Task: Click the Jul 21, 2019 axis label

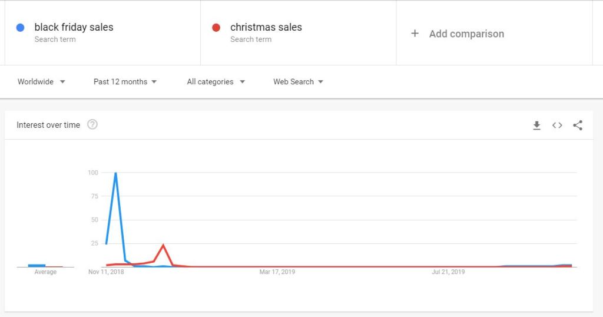Action: pos(448,272)
